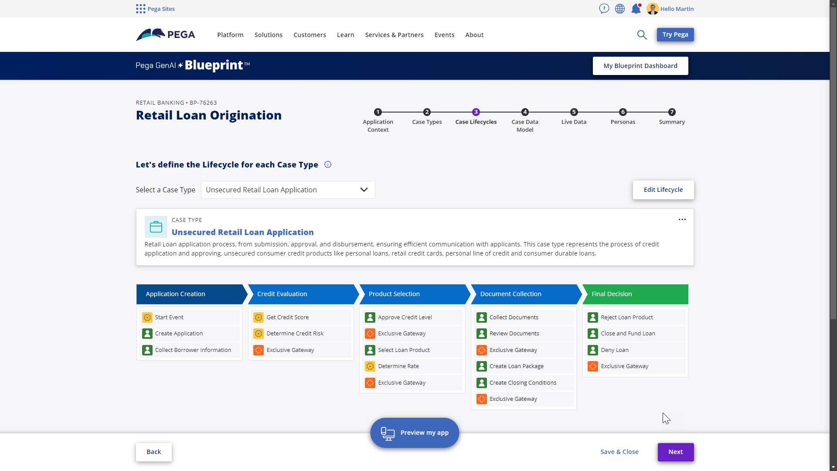Select the Final Decision stage header
Image resolution: width=837 pixels, height=471 pixels.
click(x=636, y=294)
